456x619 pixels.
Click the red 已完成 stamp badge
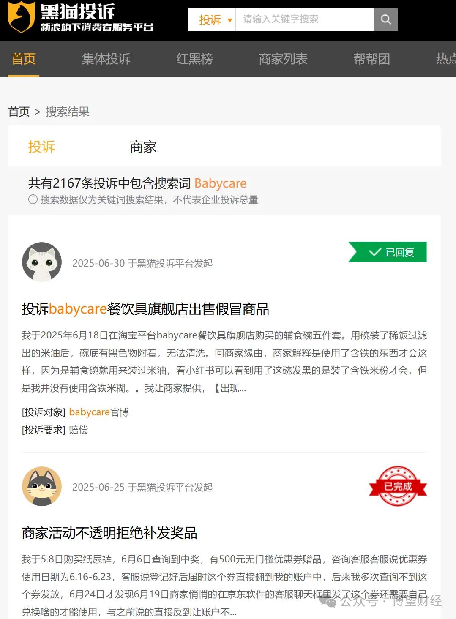[398, 486]
